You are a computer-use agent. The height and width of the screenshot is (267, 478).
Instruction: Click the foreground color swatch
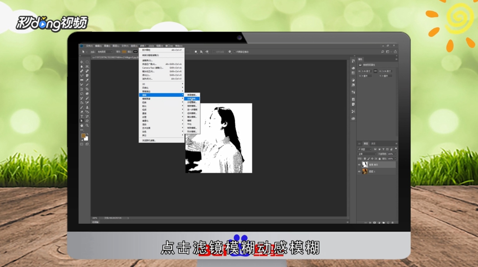(x=83, y=136)
